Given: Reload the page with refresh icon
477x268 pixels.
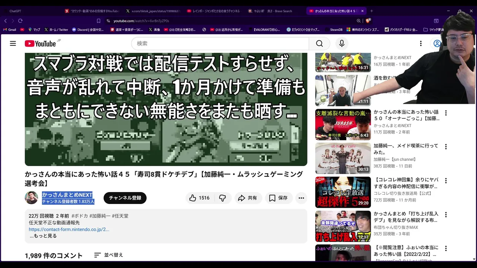Looking at the screenshot, I should [x=20, y=21].
